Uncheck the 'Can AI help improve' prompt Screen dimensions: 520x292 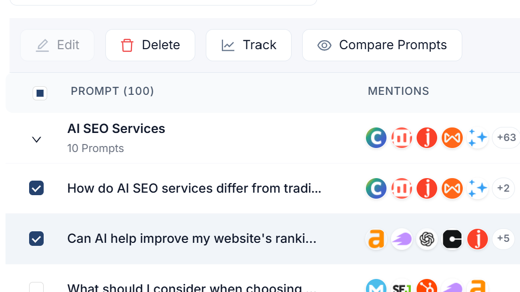[x=37, y=239]
